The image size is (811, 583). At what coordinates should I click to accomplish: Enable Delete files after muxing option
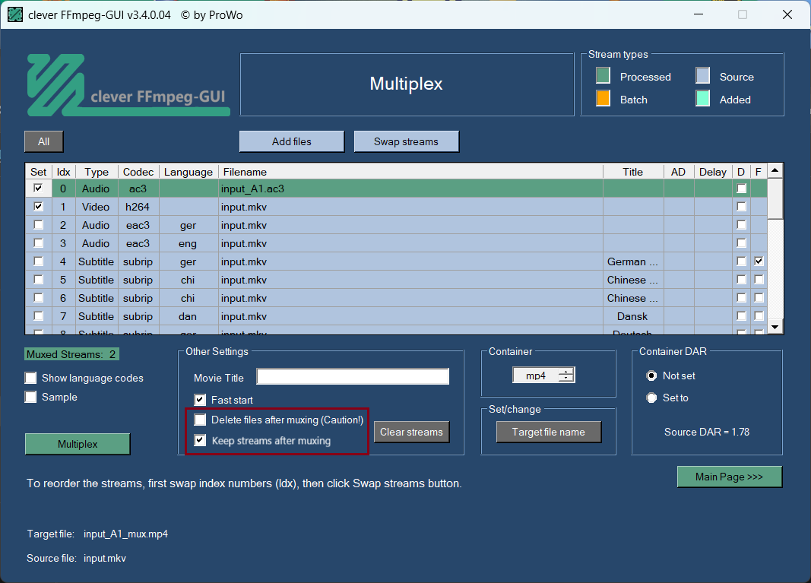coord(201,420)
